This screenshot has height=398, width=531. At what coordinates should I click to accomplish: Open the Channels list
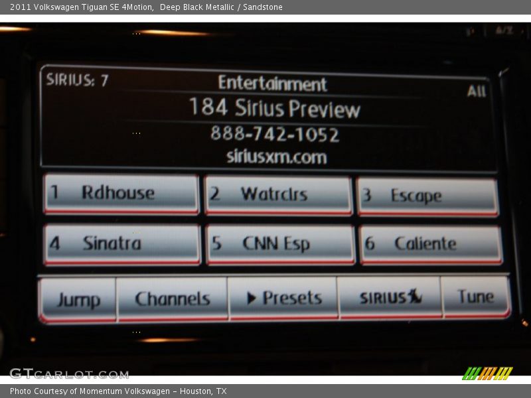click(x=172, y=298)
